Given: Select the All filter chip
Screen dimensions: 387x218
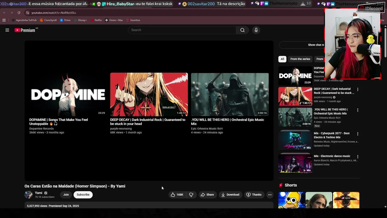Looking at the screenshot, I should pyautogui.click(x=282, y=59).
